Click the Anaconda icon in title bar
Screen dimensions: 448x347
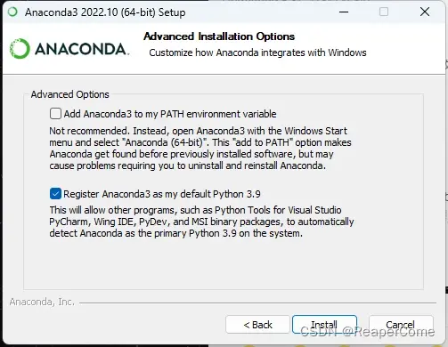pyautogui.click(x=12, y=12)
